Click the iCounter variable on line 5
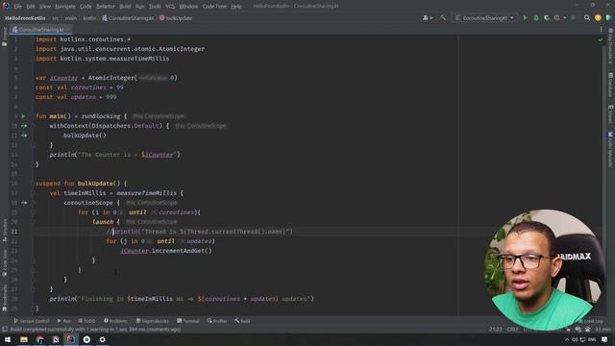This screenshot has height=346, width=615. point(64,78)
